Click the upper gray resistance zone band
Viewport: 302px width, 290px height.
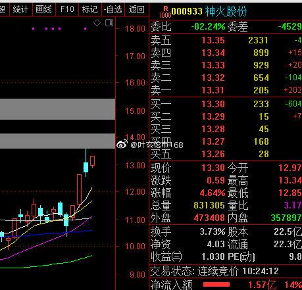click(57, 109)
